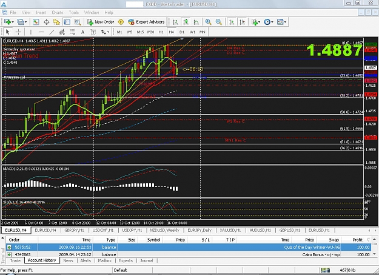Switch to the XAUUSD,H1 chart tab
Screen dimensions: 379x275
click(230, 230)
